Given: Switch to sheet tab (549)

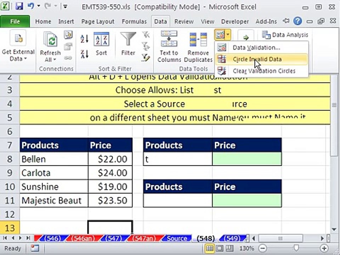Looking at the screenshot, I should 232,238.
